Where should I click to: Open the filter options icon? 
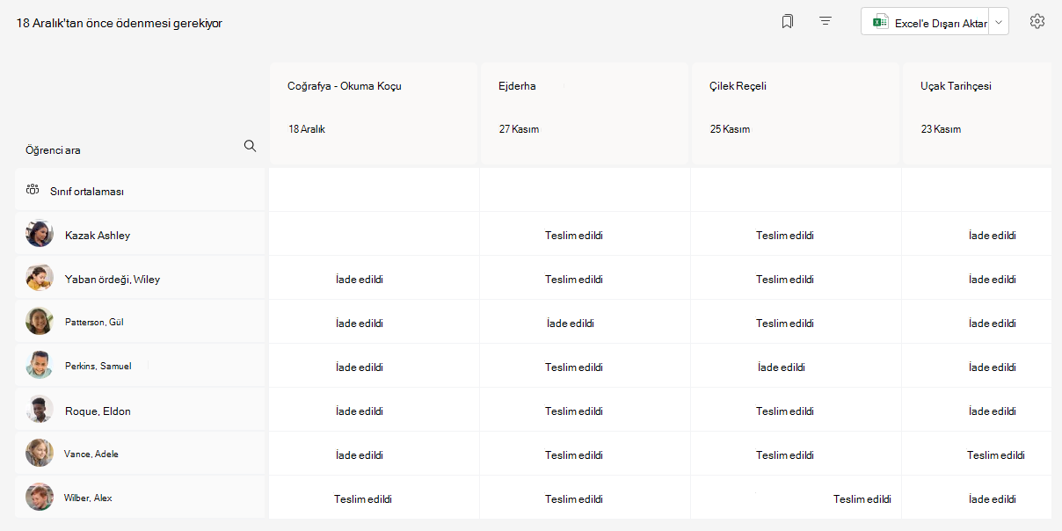826,21
